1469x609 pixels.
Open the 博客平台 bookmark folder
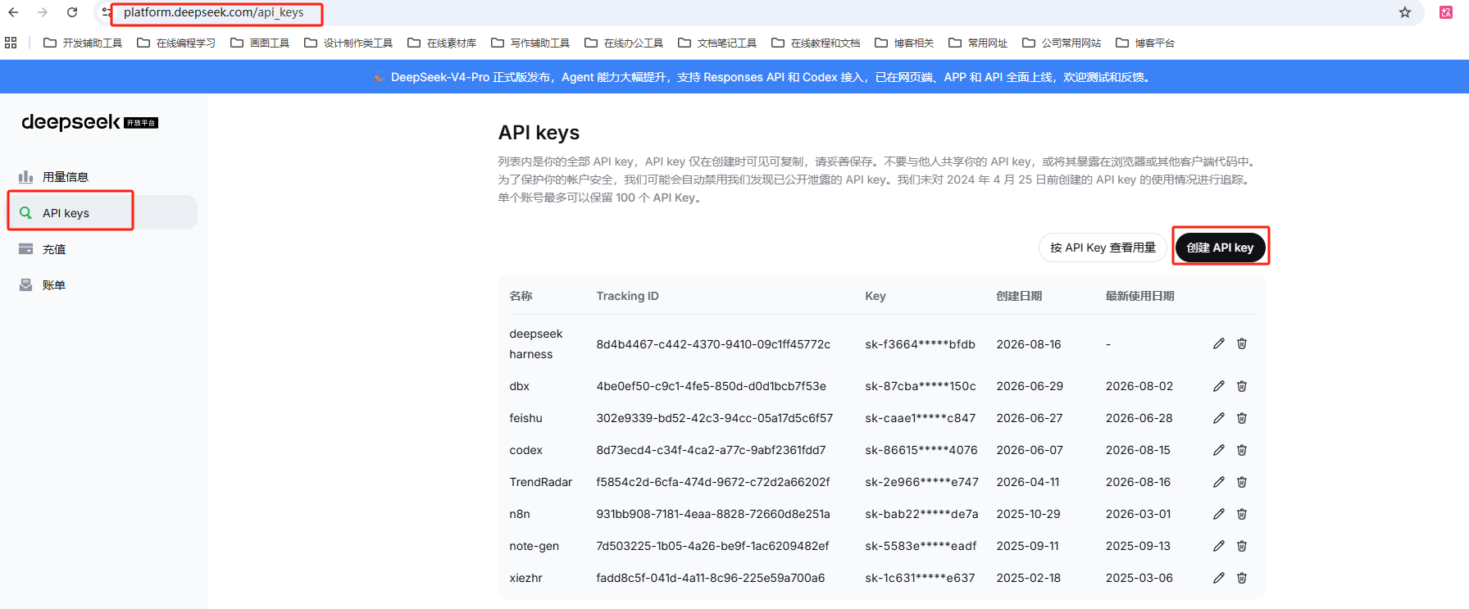click(1145, 43)
